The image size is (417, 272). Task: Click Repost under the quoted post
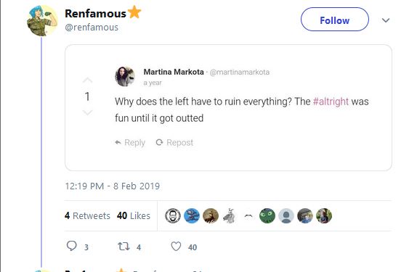(x=174, y=143)
